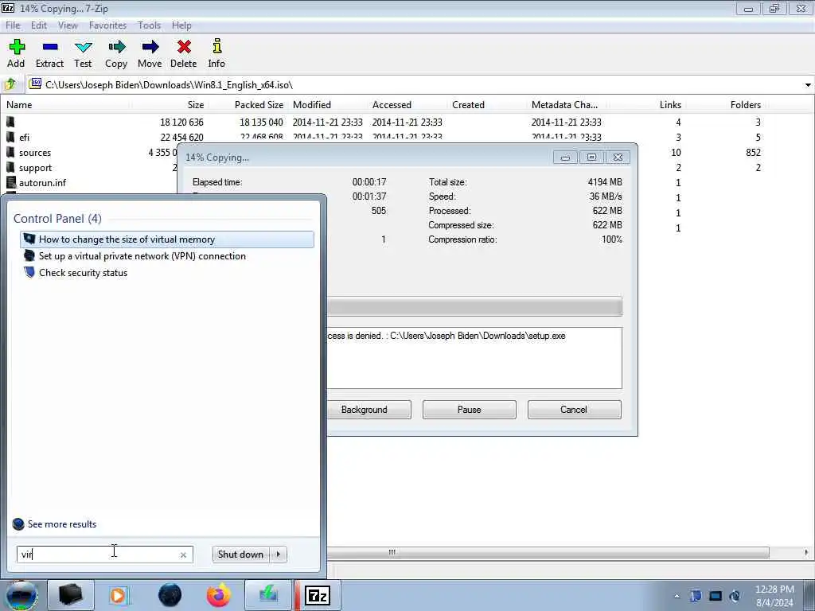Open Firefox from the taskbar
The width and height of the screenshot is (815, 611).
tap(219, 595)
